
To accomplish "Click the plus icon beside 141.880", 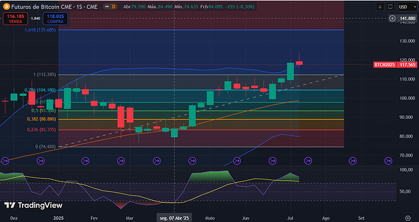I will [392, 18].
